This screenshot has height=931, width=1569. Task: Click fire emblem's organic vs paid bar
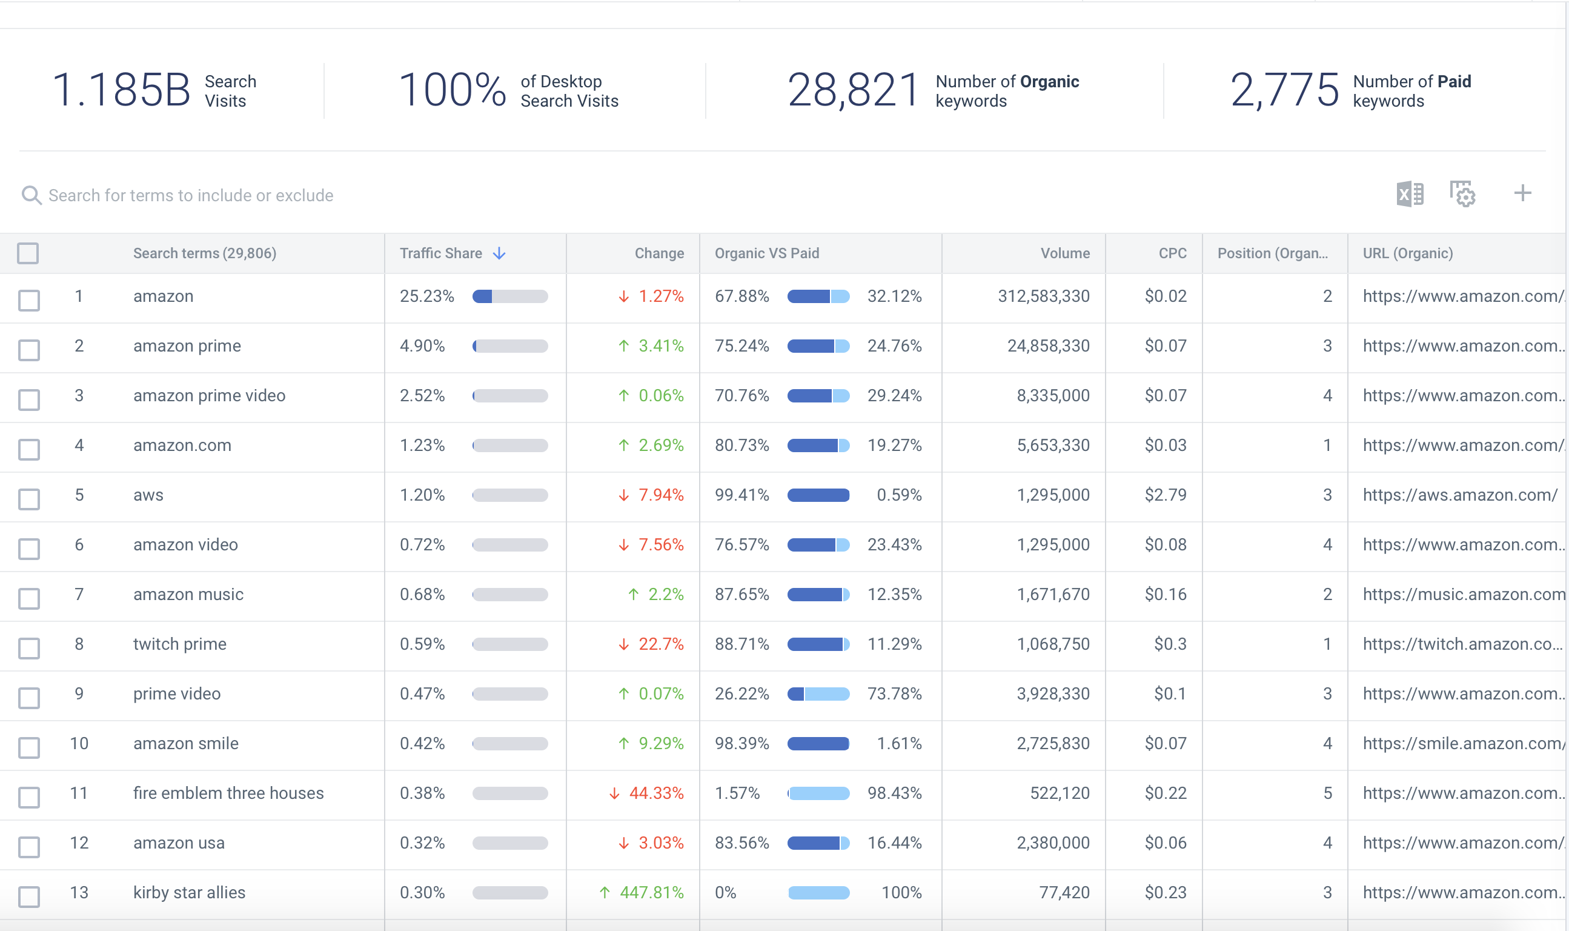818,793
